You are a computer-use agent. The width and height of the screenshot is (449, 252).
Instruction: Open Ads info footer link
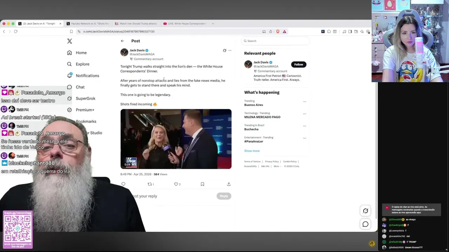click(265, 166)
